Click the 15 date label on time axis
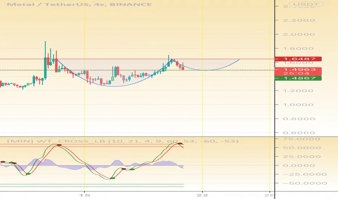The height and width of the screenshot is (199, 338). coord(84,195)
